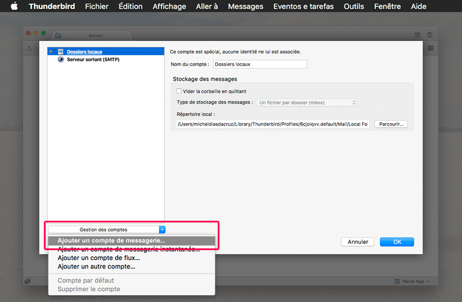
Task: Open the Fichier menu
Action: (96, 6)
